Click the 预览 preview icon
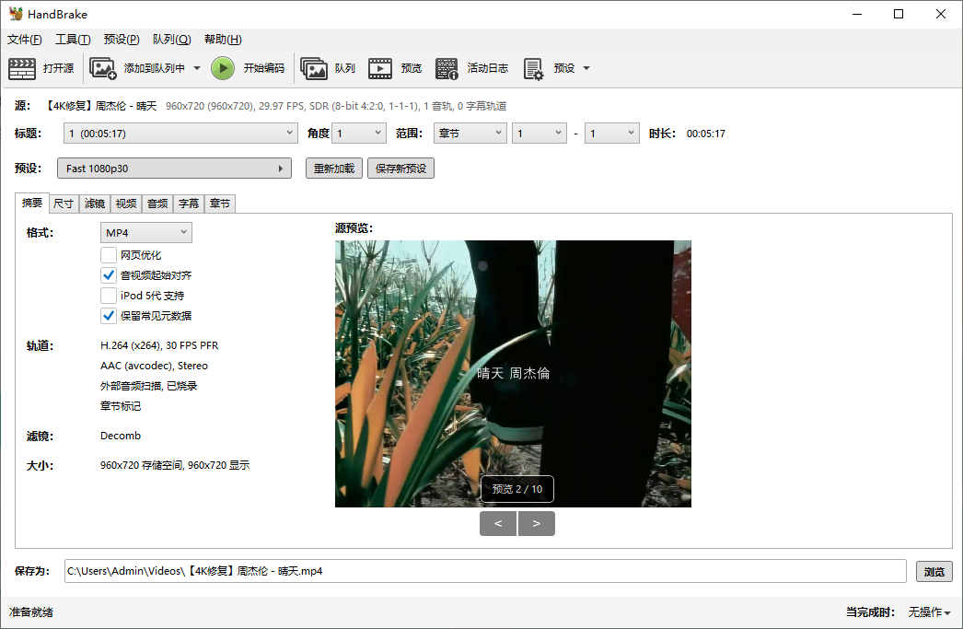Screen dimensions: 963x629 pyautogui.click(x=380, y=67)
